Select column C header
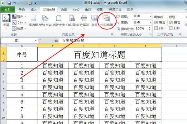Image resolution: width=187 pixels, height=124 pixels. (x=84, y=46)
